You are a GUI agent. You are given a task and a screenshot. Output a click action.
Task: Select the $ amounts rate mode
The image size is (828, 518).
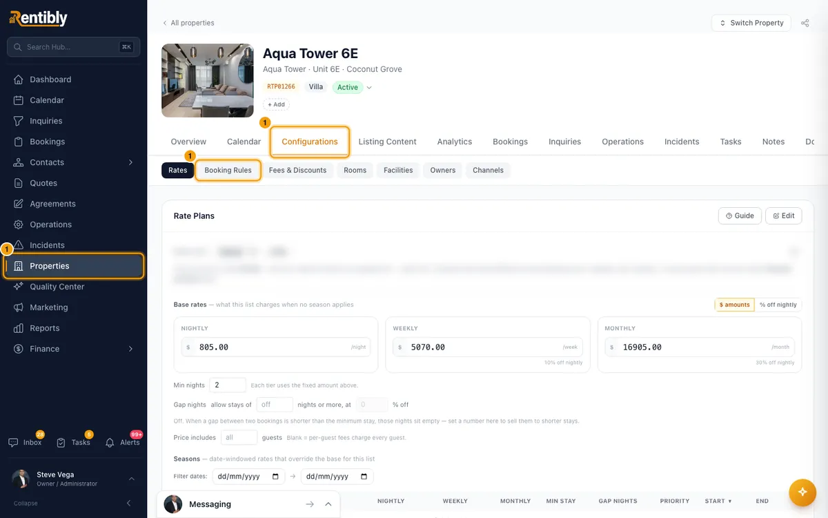735,305
